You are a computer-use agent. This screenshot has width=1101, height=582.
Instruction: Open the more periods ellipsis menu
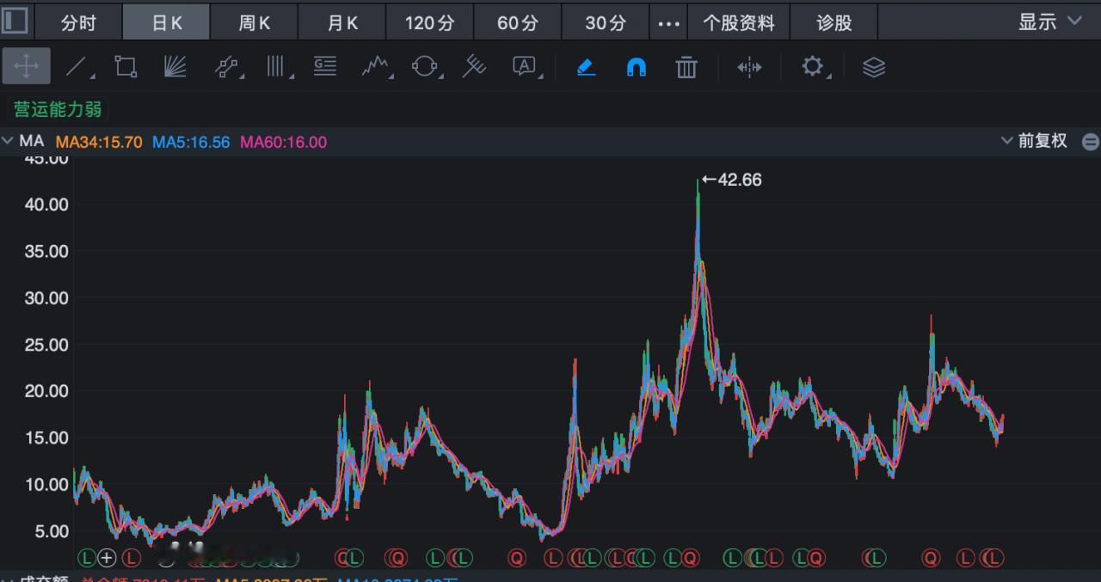[x=668, y=23]
